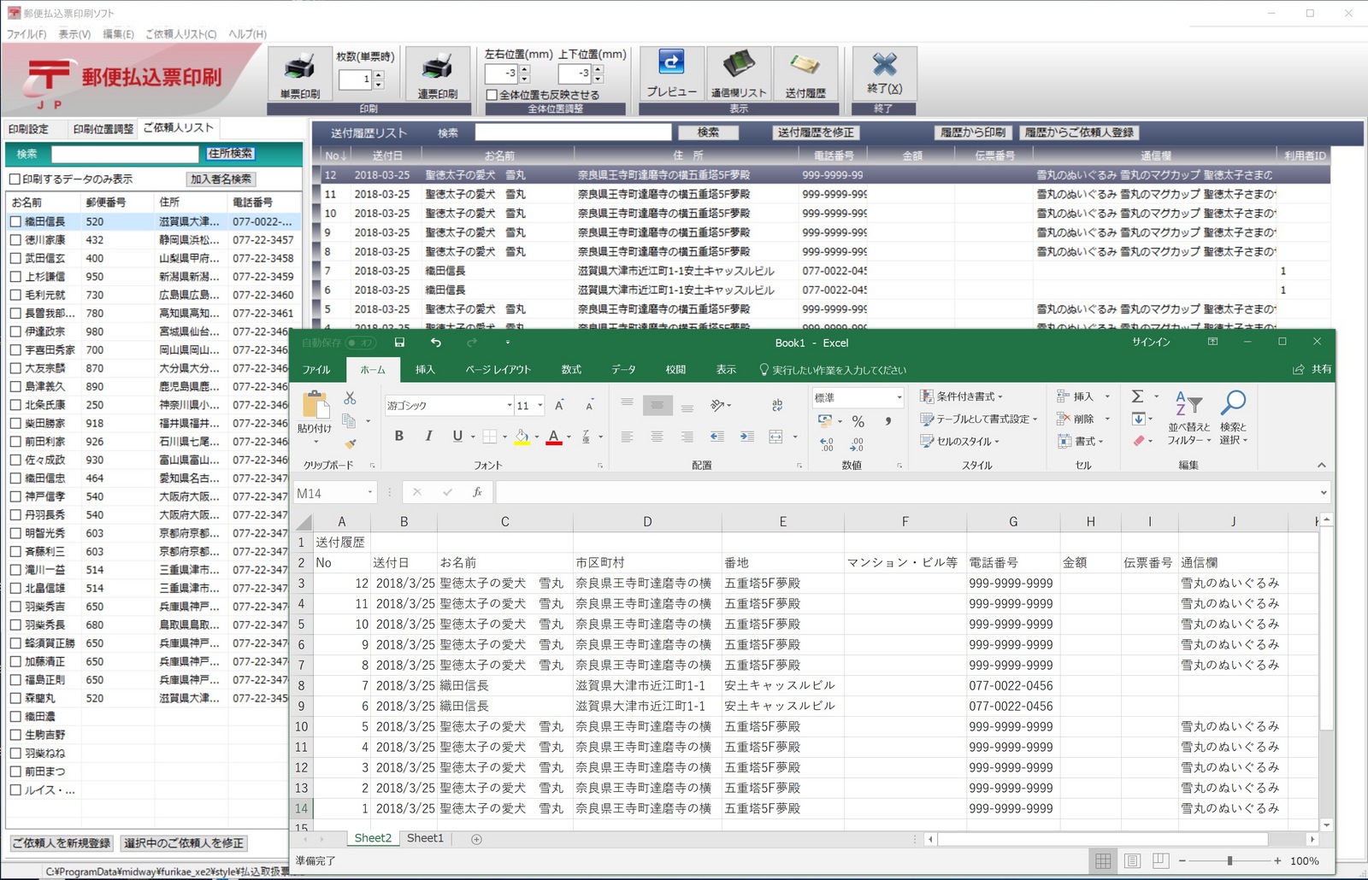
Task: Check the box for 武田信玄
Action: [15, 258]
